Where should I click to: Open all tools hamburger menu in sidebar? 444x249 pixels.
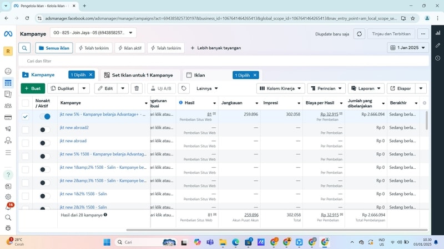(x=8, y=153)
